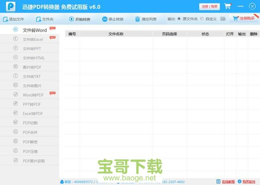Select the Excel转PDF sidebar icon

click(16, 113)
